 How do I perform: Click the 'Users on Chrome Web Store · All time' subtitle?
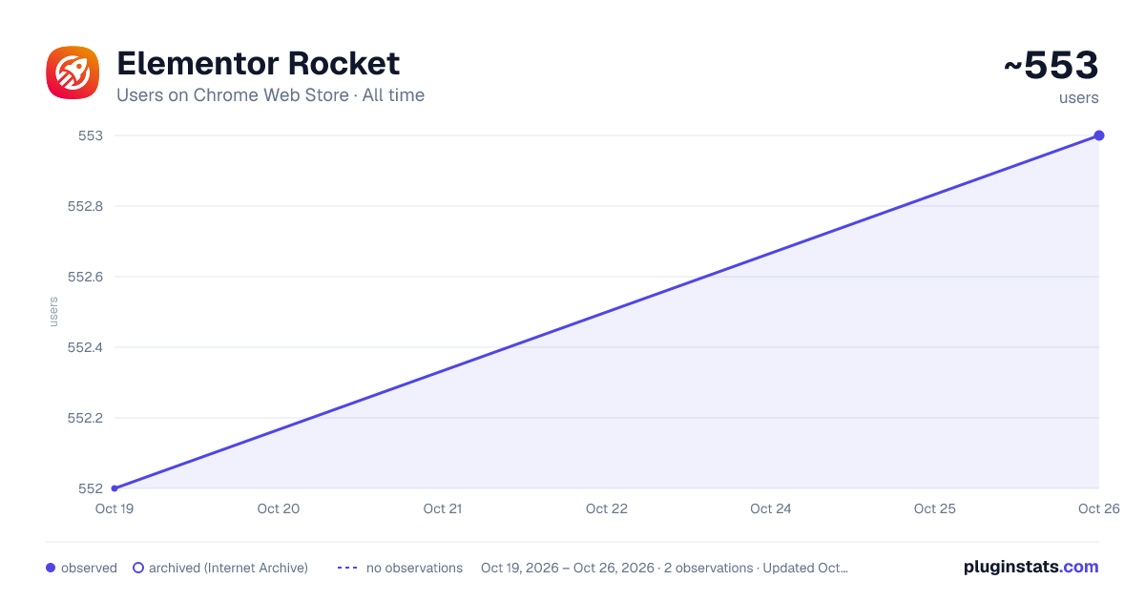pyautogui.click(x=270, y=95)
